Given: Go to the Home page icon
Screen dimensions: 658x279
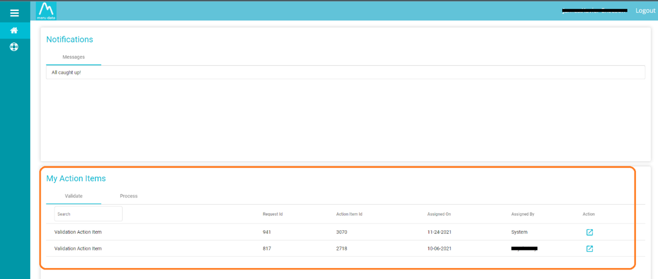Looking at the screenshot, I should click(14, 31).
